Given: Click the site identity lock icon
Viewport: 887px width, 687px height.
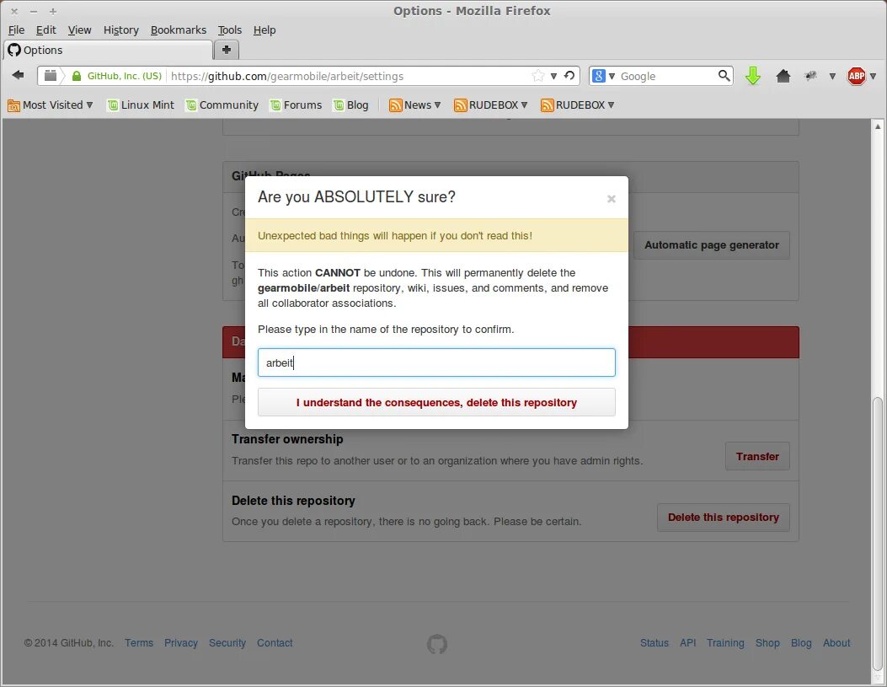Looking at the screenshot, I should coord(77,76).
